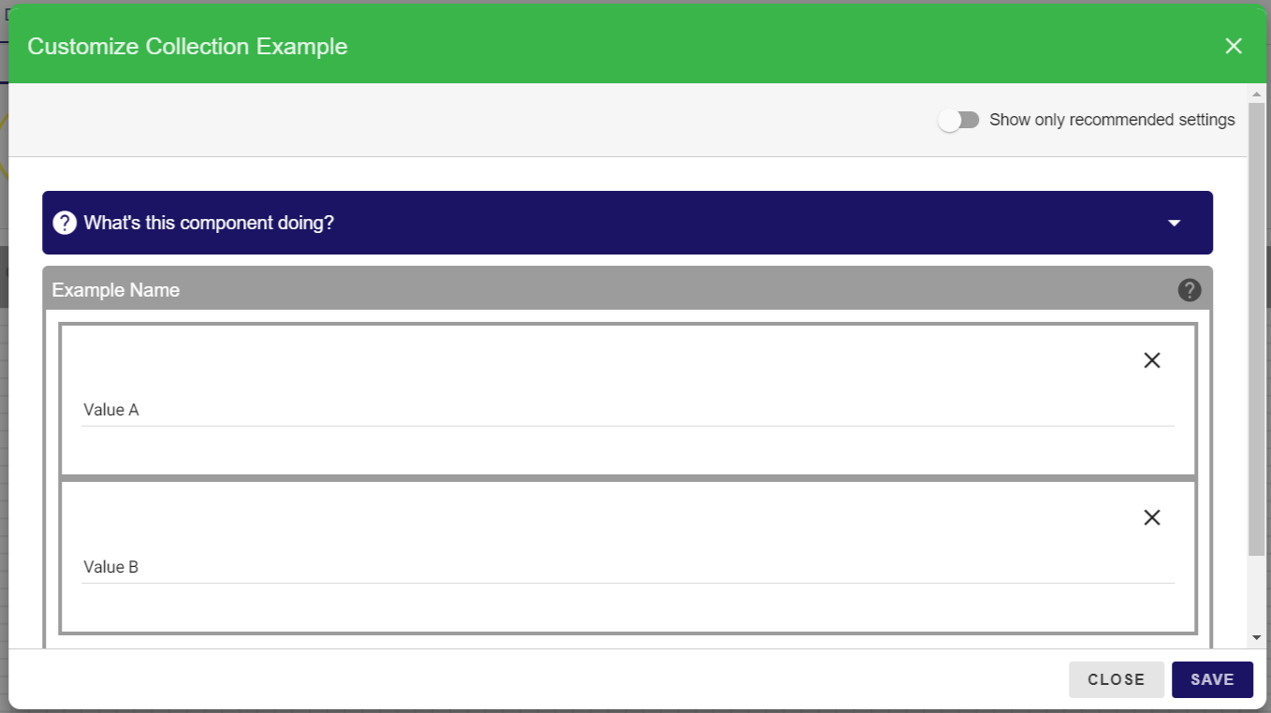Screen dimensions: 1271x713
Task: Open 'What's this component doing?' section
Action: click(209, 223)
